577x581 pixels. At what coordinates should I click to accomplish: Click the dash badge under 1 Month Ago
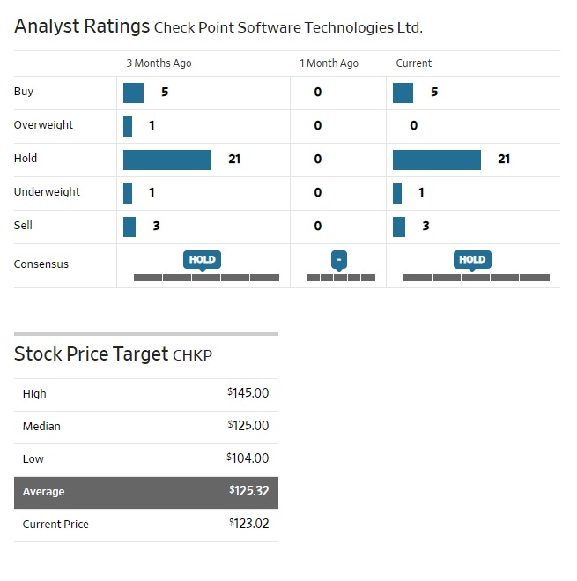tap(339, 259)
